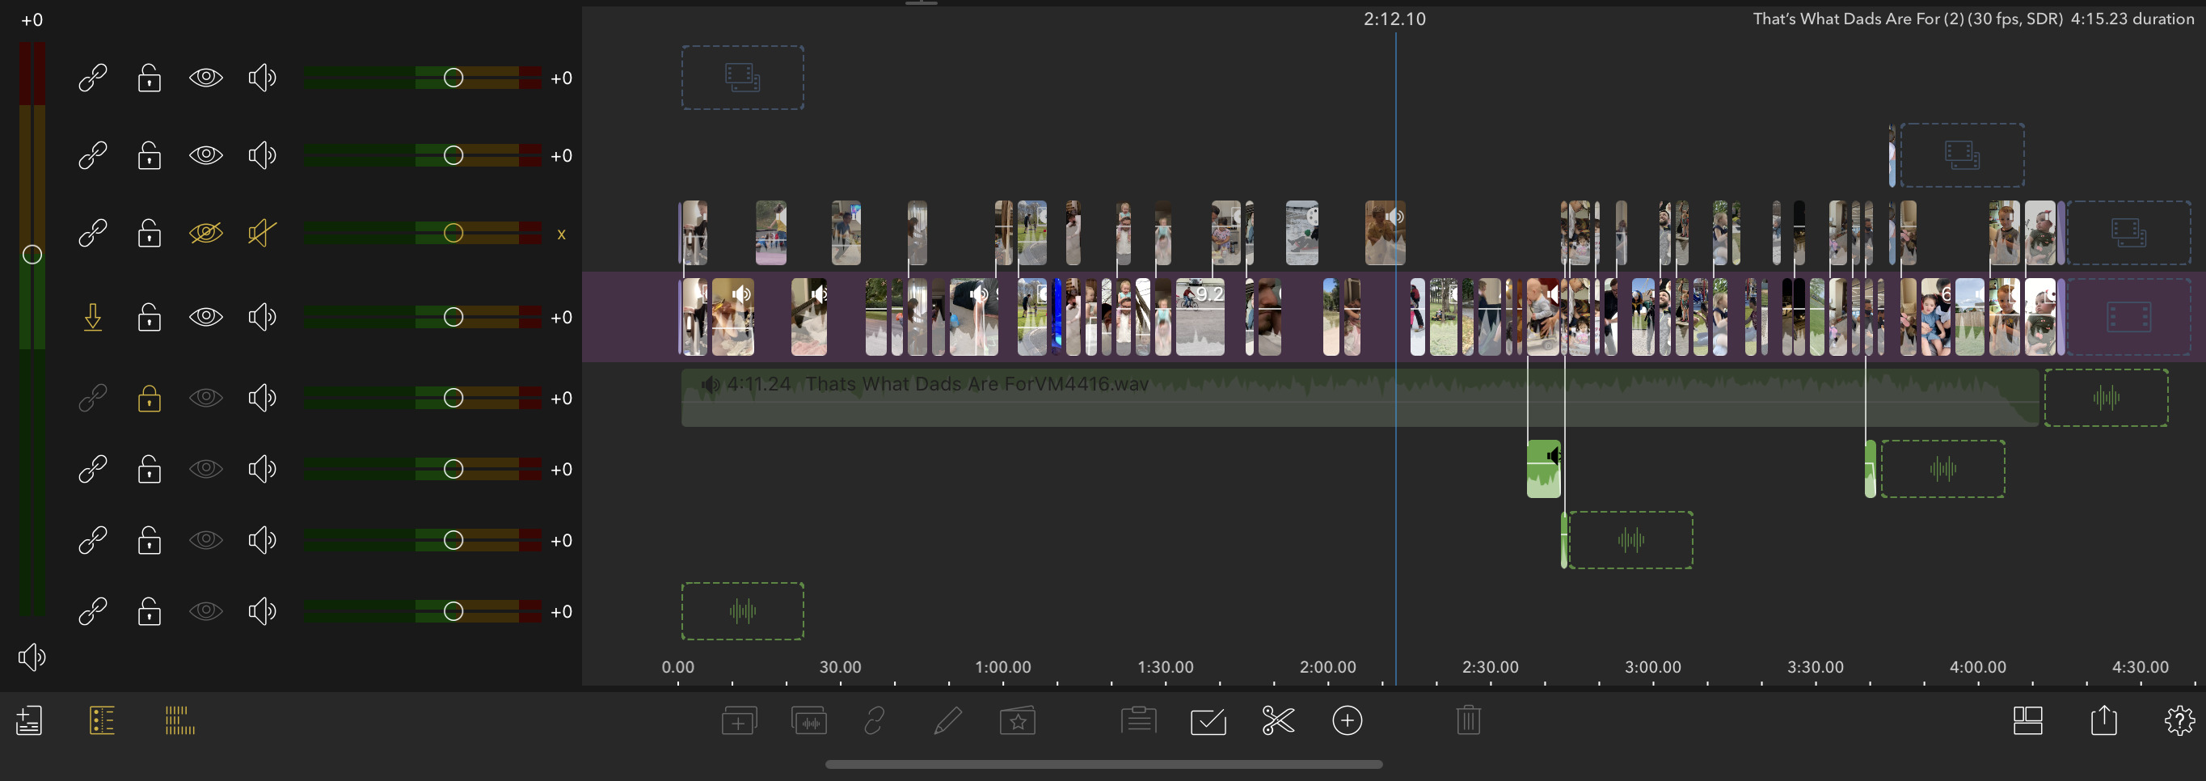Click the horizontal timeline scrollbar
The image size is (2206, 781).
click(1103, 764)
